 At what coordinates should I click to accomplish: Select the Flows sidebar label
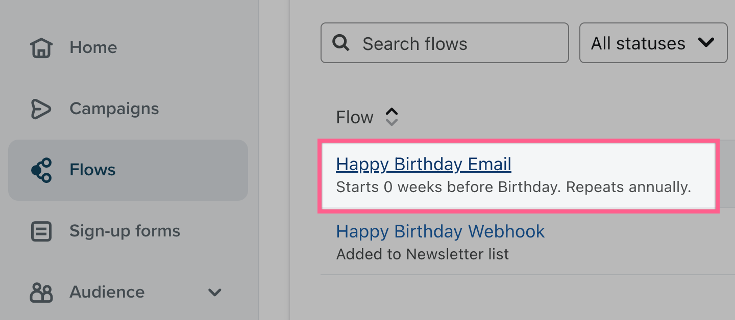pos(92,170)
